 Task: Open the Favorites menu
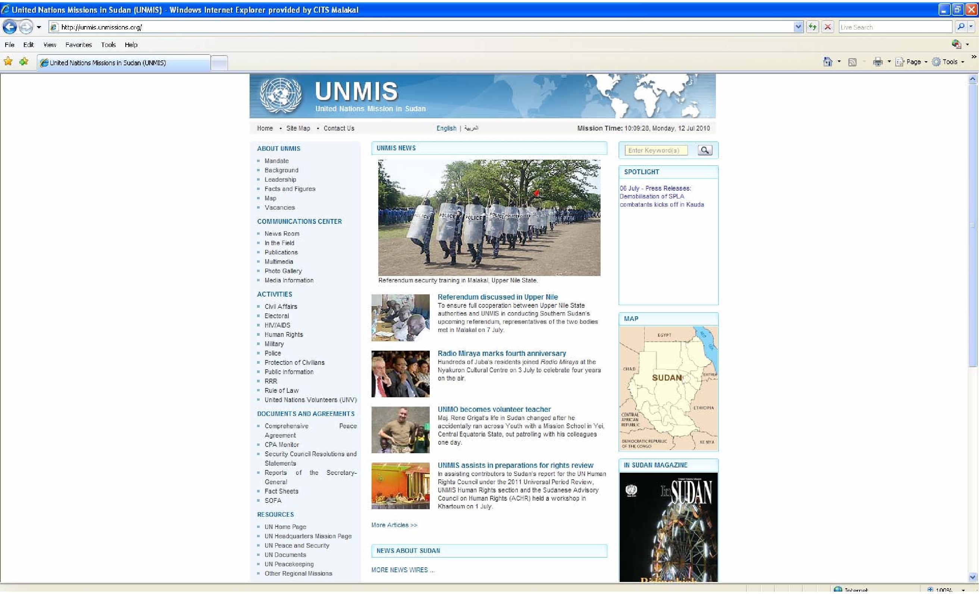pyautogui.click(x=78, y=45)
